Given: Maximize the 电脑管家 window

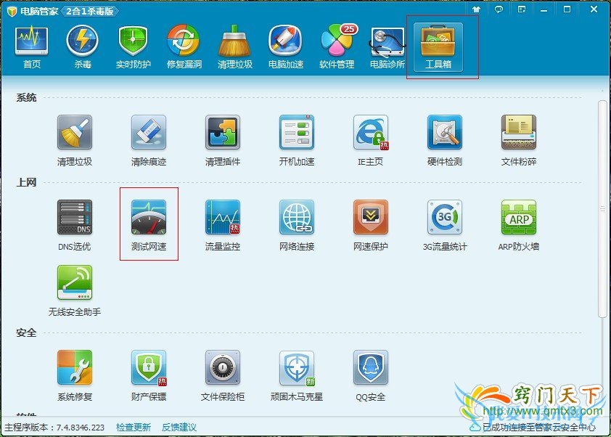Looking at the screenshot, I should pyautogui.click(x=567, y=9).
